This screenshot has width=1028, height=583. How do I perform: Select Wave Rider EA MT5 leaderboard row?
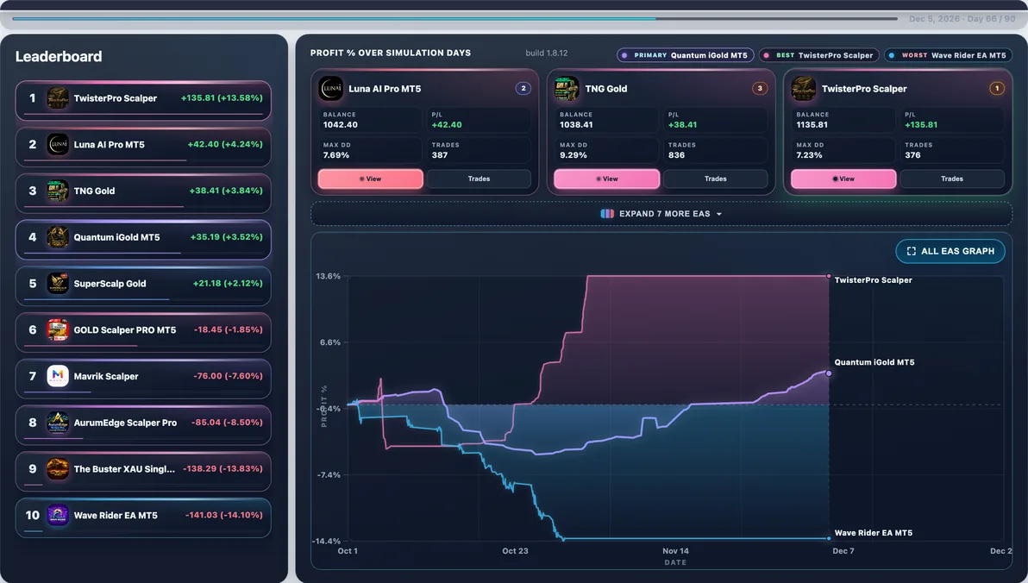143,517
